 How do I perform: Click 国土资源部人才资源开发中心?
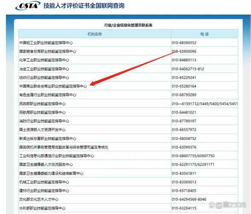(x=42, y=130)
